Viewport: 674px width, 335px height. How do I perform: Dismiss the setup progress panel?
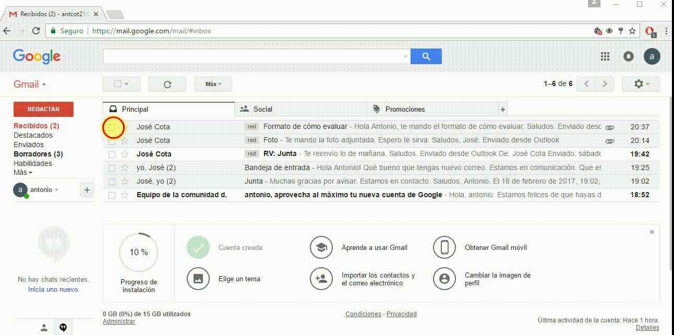coord(652,232)
